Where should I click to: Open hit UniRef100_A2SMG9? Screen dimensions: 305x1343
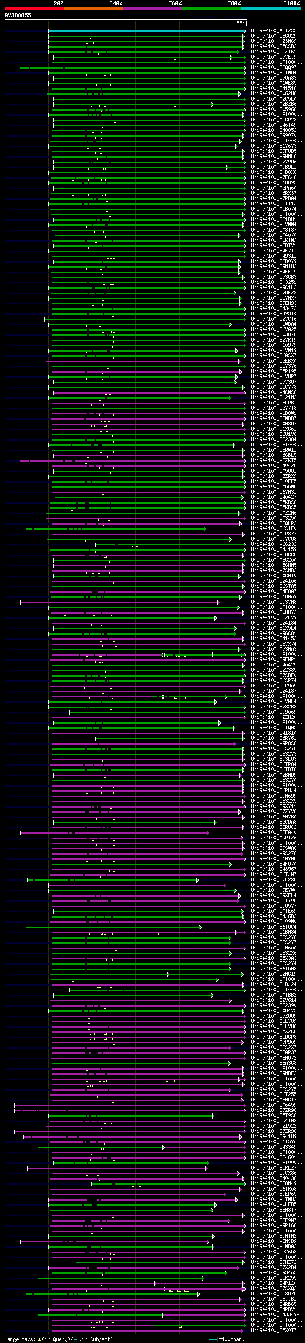tap(274, 41)
